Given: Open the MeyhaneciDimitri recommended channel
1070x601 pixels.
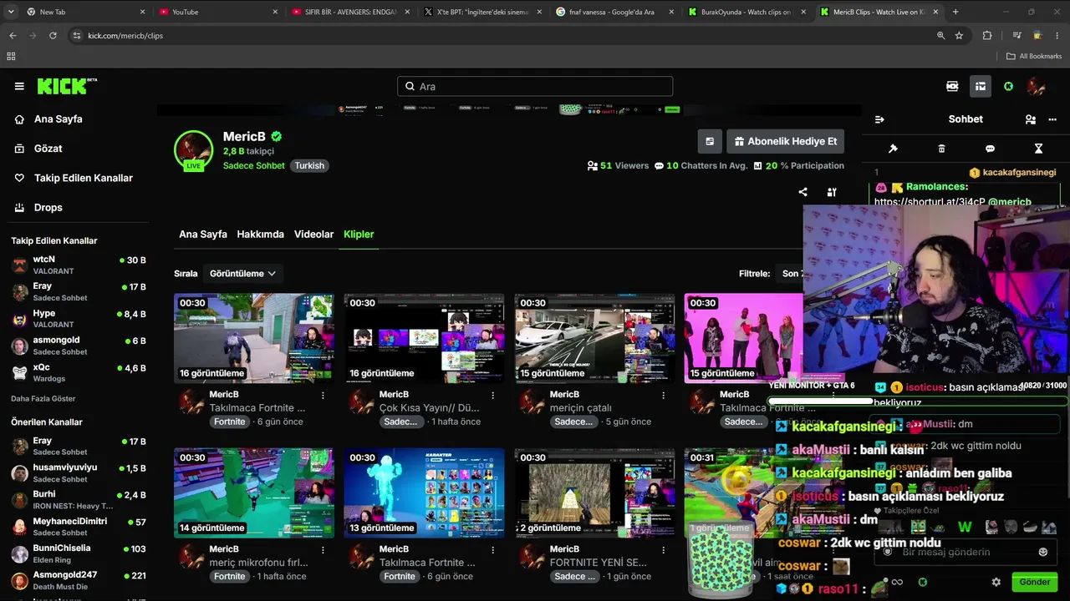Looking at the screenshot, I should 79,526.
